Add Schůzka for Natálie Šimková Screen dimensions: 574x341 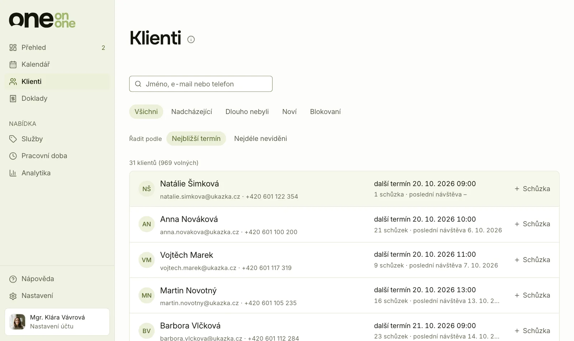click(x=532, y=189)
